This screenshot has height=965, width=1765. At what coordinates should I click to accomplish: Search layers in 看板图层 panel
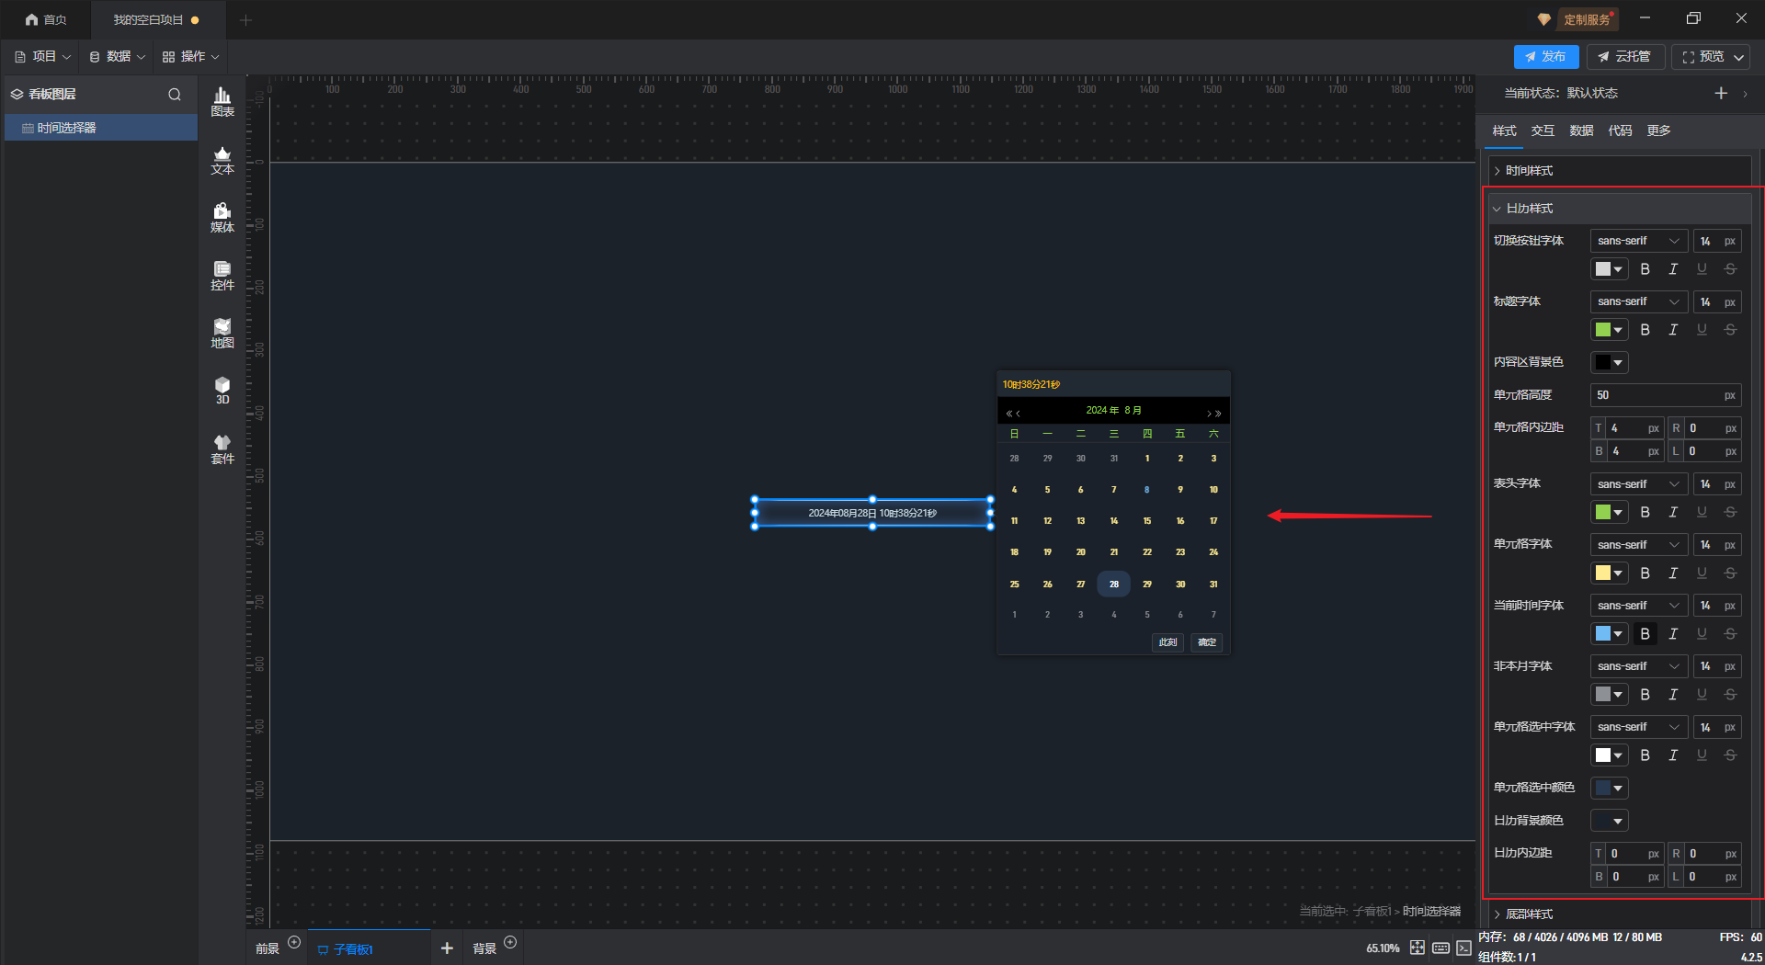[175, 94]
